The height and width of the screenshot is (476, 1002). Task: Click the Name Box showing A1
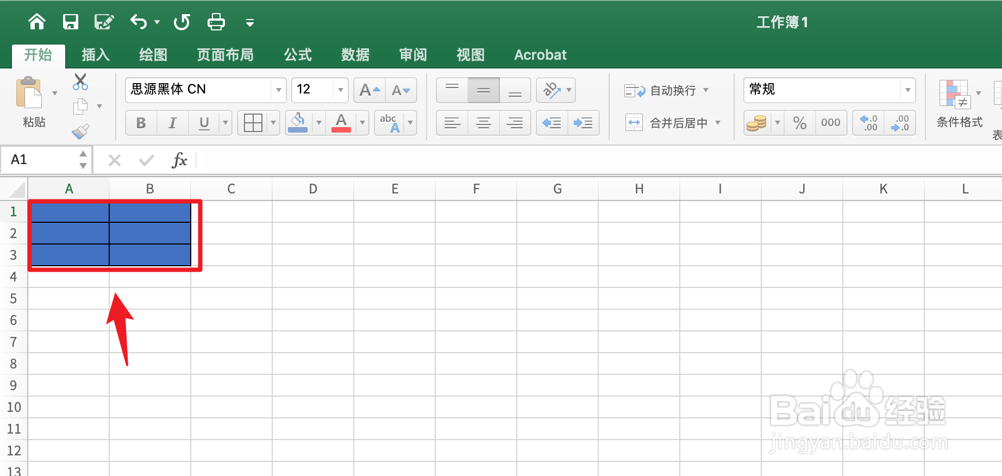(x=47, y=160)
